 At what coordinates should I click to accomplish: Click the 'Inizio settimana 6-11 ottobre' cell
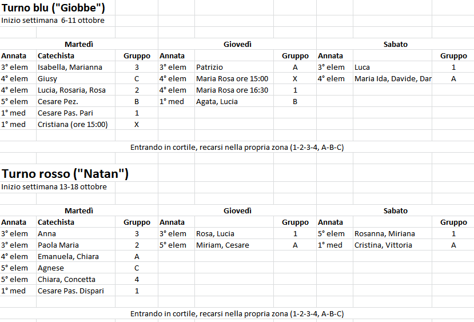point(53,21)
